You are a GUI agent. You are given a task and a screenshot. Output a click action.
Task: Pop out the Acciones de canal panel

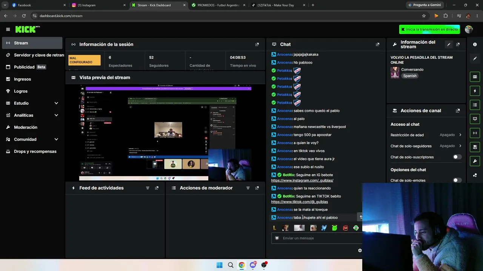pos(458,111)
